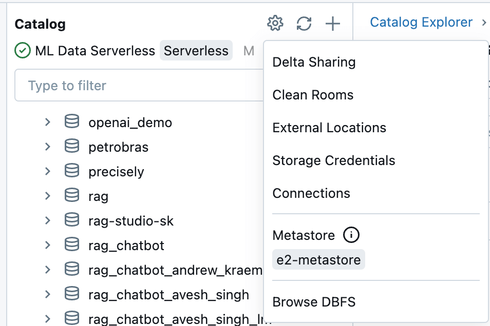Viewport: 490px width, 326px height.
Task: Refresh the catalog list
Action: (304, 23)
